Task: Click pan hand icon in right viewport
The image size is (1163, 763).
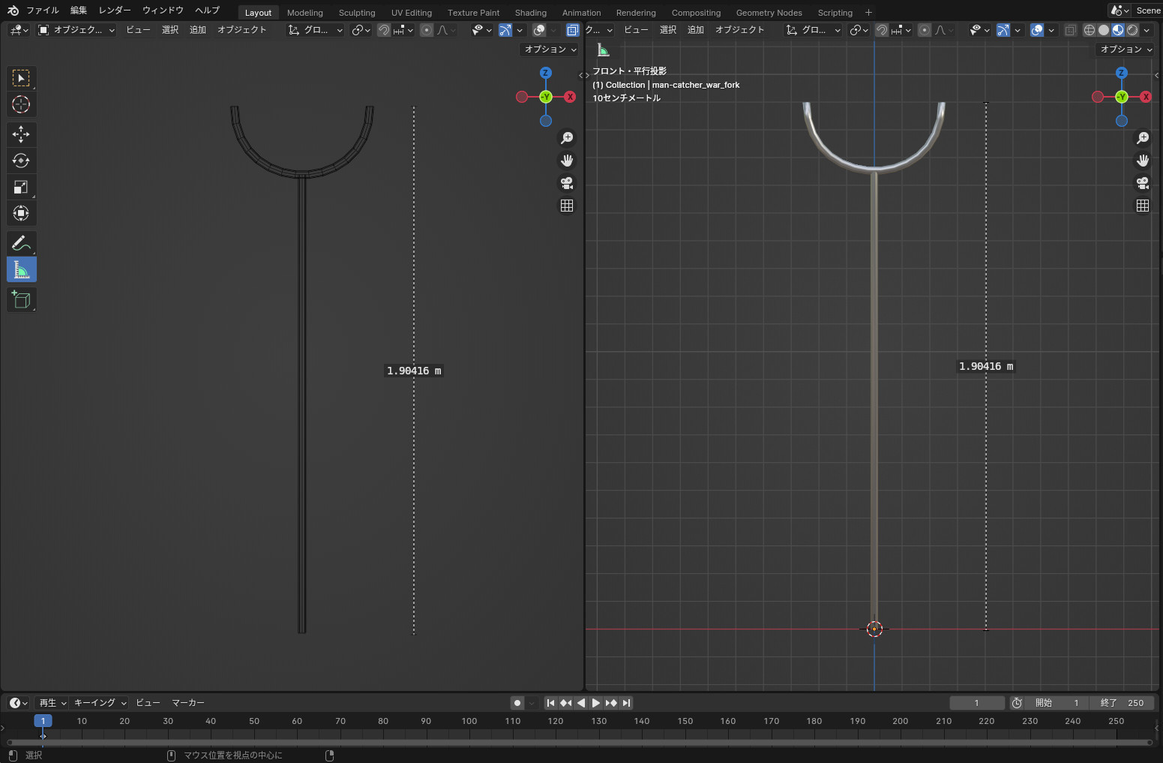Action: [x=1143, y=161]
